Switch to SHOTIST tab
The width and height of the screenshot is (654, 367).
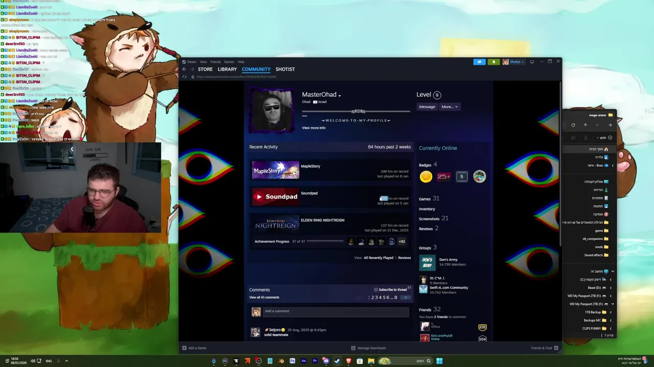click(285, 69)
